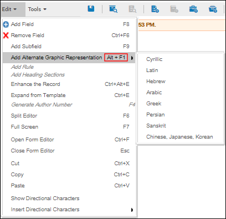Click the Add Alternate Graphic Representation submenu arrow
The height and width of the screenshot is (219, 226).
point(132,58)
